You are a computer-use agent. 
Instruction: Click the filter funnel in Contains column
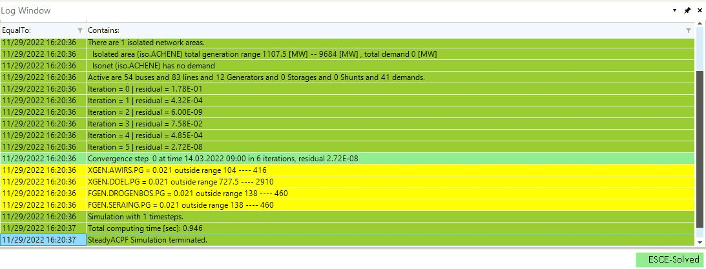coord(689,30)
